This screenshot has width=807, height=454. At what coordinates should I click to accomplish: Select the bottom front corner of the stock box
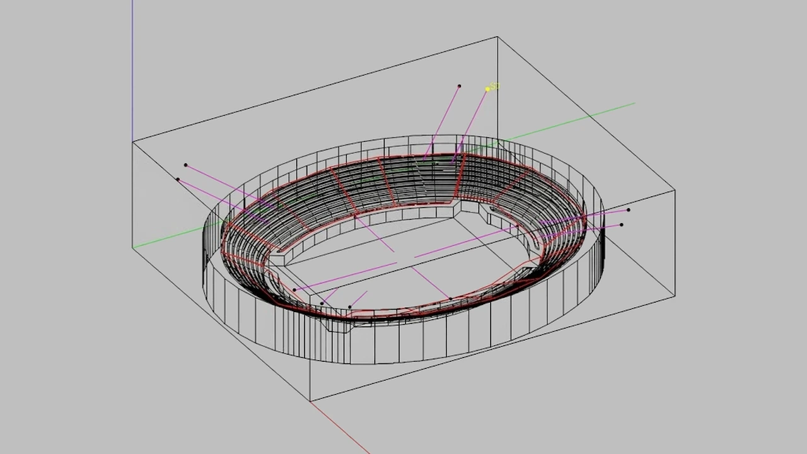[x=310, y=400]
